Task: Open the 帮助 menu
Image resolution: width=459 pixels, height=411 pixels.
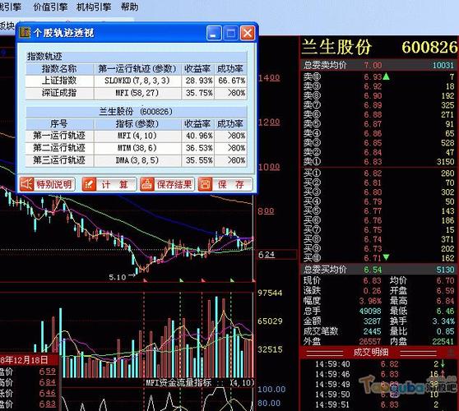Action: click(130, 7)
